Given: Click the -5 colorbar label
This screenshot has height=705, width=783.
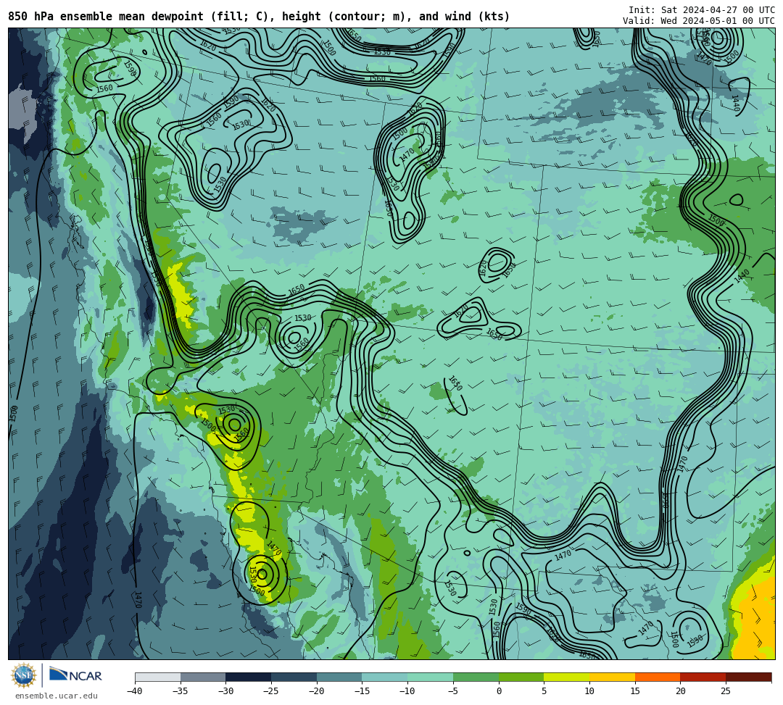Looking at the screenshot, I should [453, 691].
